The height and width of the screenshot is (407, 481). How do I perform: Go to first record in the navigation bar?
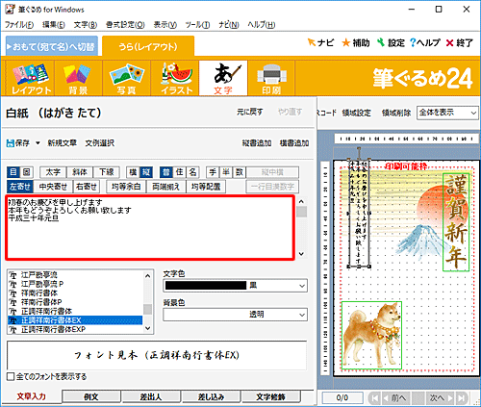(x=374, y=398)
